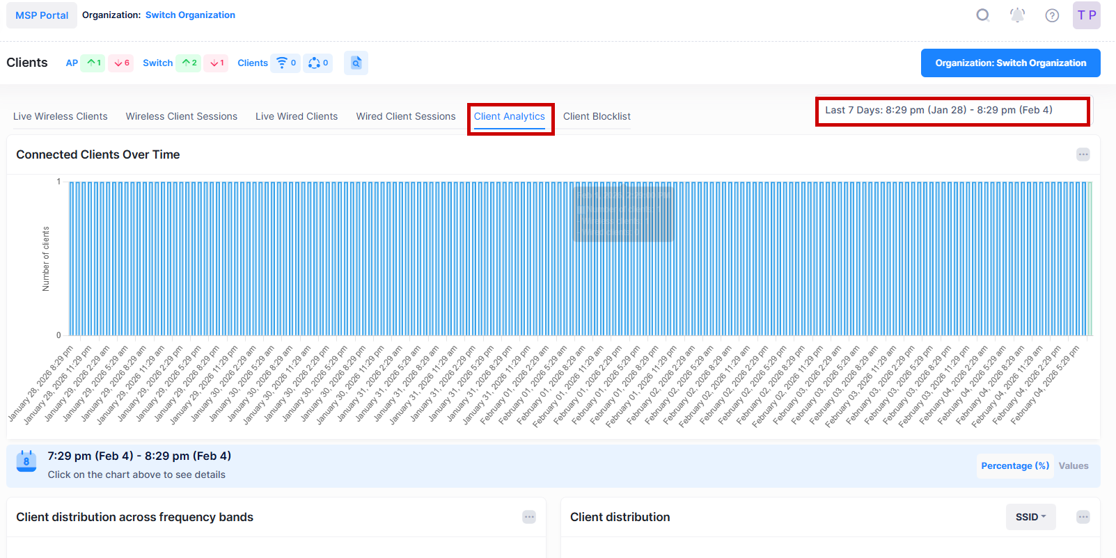This screenshot has width=1116, height=558.
Task: Expand the SSID dropdown in Client distribution
Action: (1030, 517)
